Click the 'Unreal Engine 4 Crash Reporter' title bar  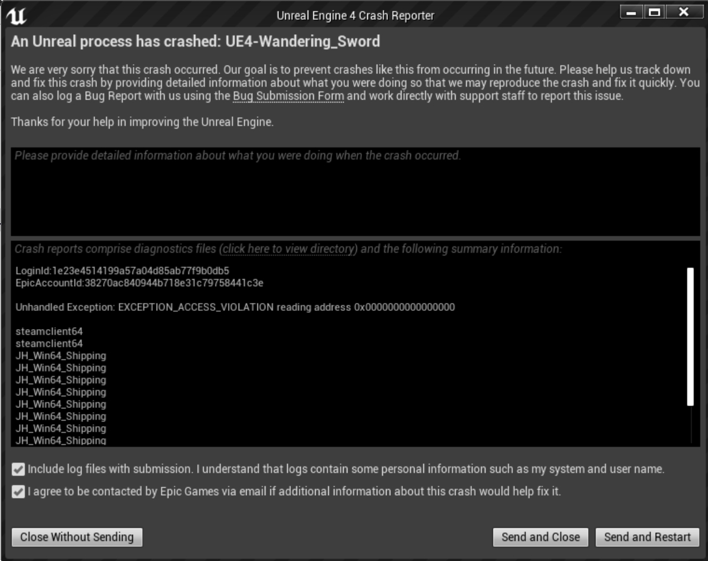[x=355, y=16]
